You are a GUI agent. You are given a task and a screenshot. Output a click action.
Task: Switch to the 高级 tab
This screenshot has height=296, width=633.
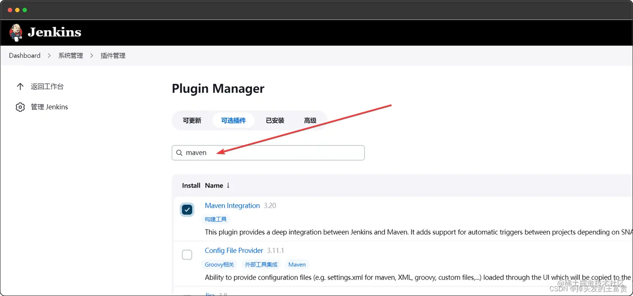(310, 121)
